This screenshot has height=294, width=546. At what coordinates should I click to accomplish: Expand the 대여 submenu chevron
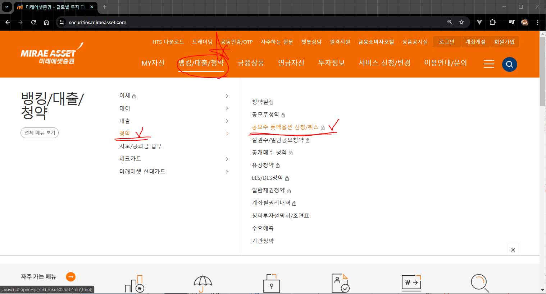pyautogui.click(x=227, y=108)
